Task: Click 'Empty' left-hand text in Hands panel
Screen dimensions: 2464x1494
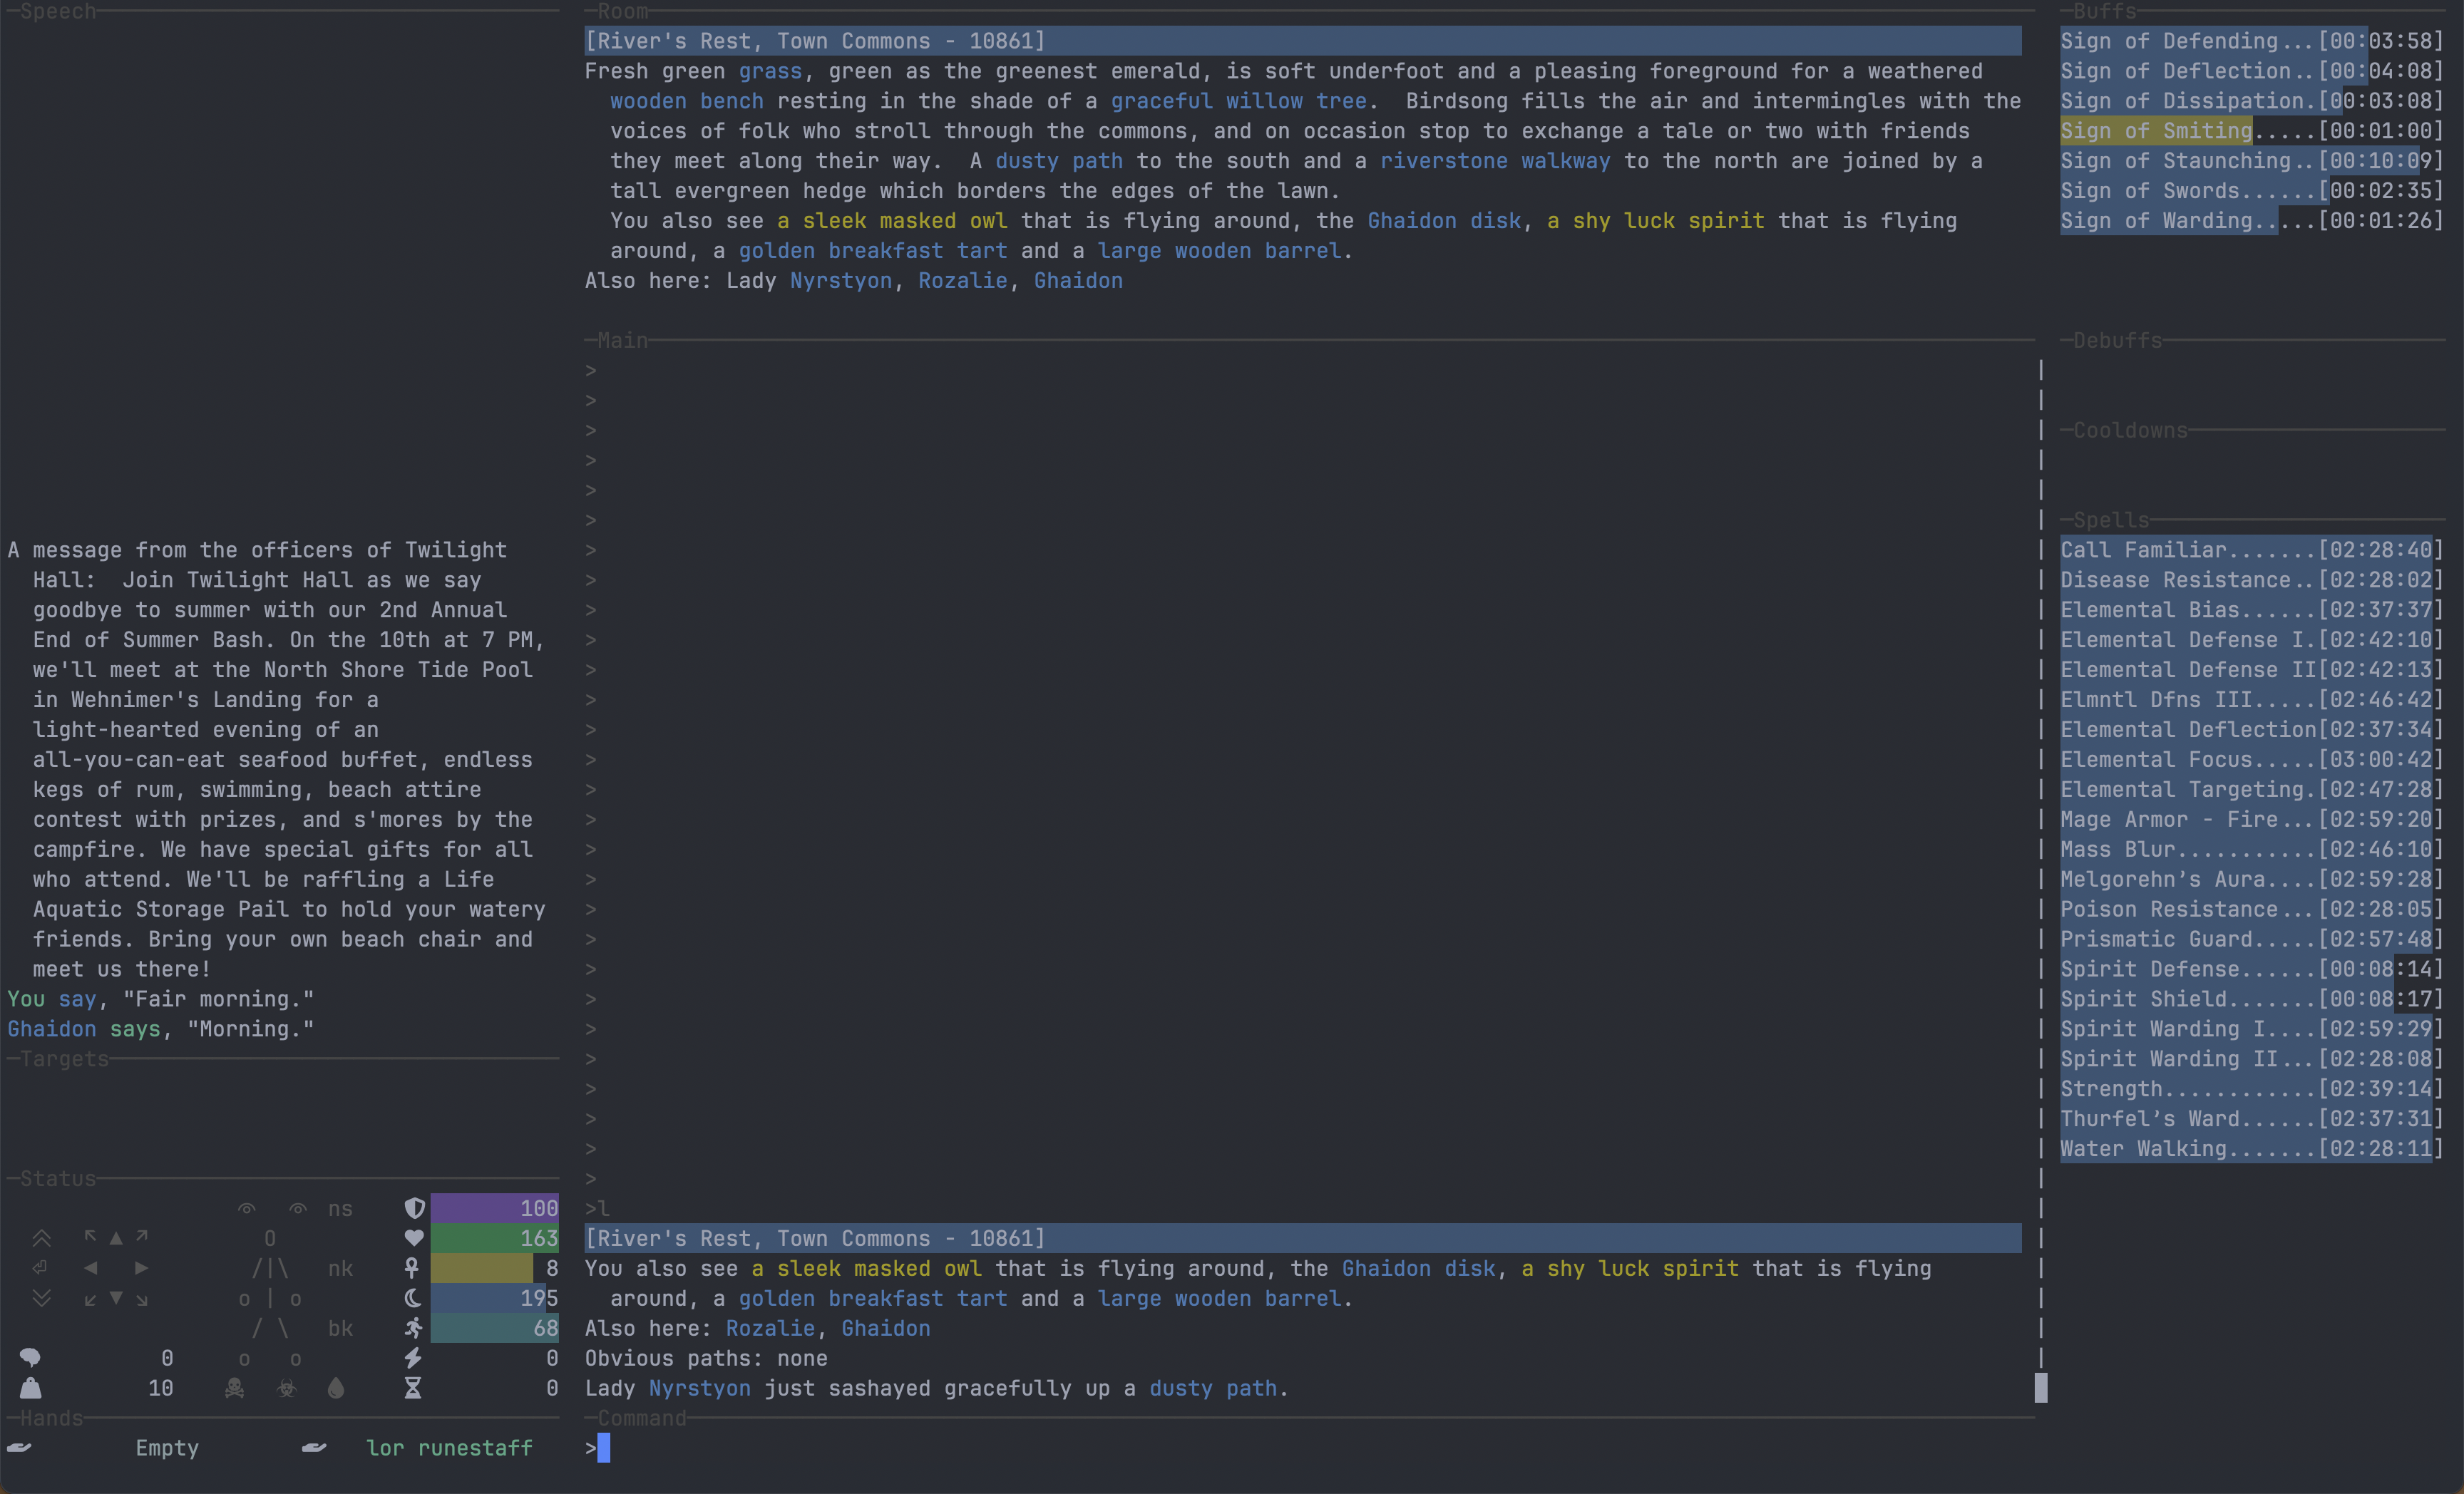Action: [x=167, y=1448]
